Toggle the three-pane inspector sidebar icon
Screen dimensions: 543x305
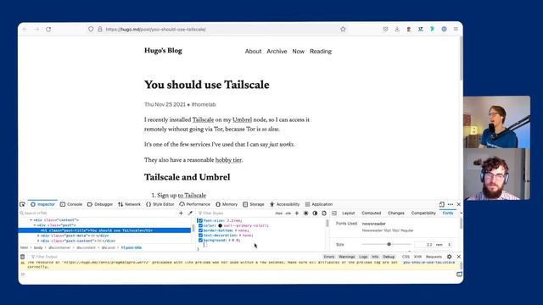(334, 213)
